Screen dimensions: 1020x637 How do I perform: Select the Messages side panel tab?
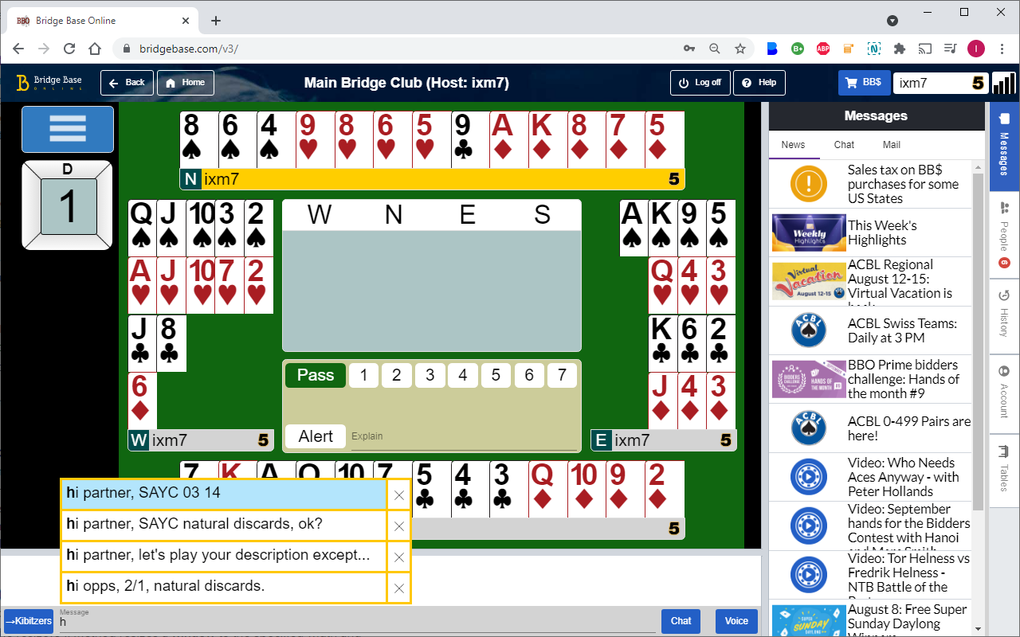(x=1004, y=147)
